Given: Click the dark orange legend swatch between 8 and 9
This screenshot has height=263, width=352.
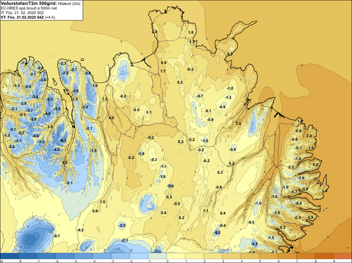Looking at the screenshot, I should [324, 256].
